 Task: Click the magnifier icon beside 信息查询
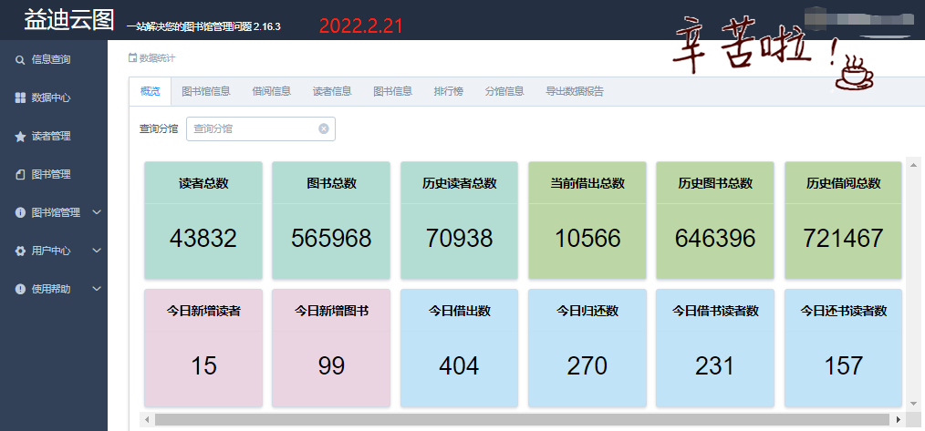click(x=20, y=60)
